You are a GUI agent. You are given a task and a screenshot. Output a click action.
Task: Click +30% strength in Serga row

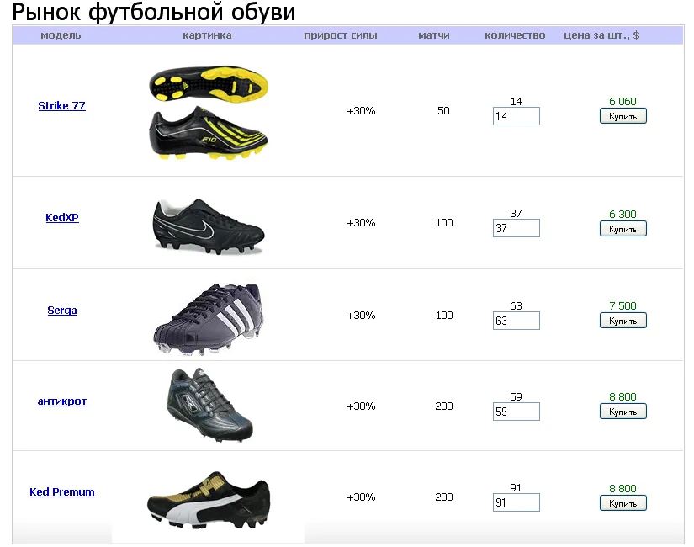[x=361, y=316]
